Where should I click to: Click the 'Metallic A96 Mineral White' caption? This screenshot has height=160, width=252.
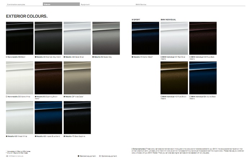[17, 136]
